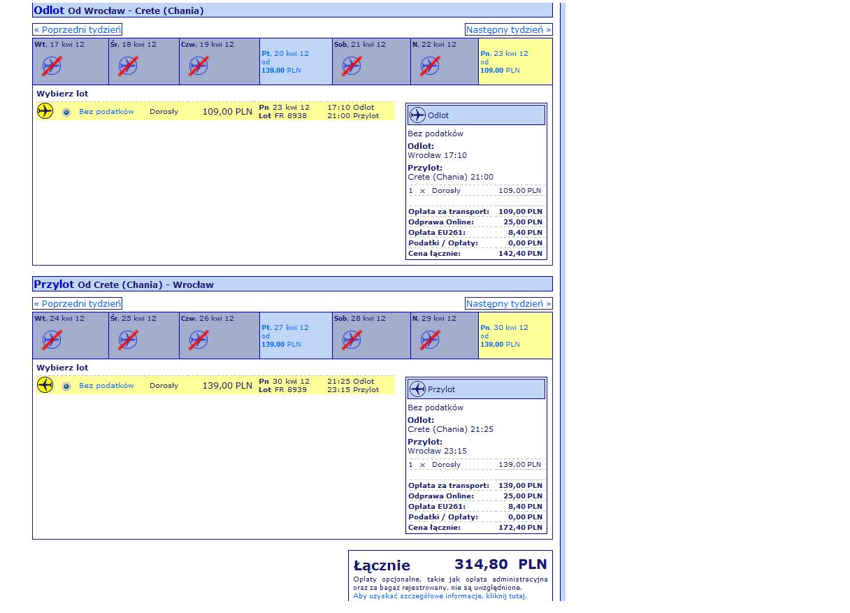Click no-flight icon for Sob, 28 kwi 12
This screenshot has width=850, height=613.
pos(352,340)
